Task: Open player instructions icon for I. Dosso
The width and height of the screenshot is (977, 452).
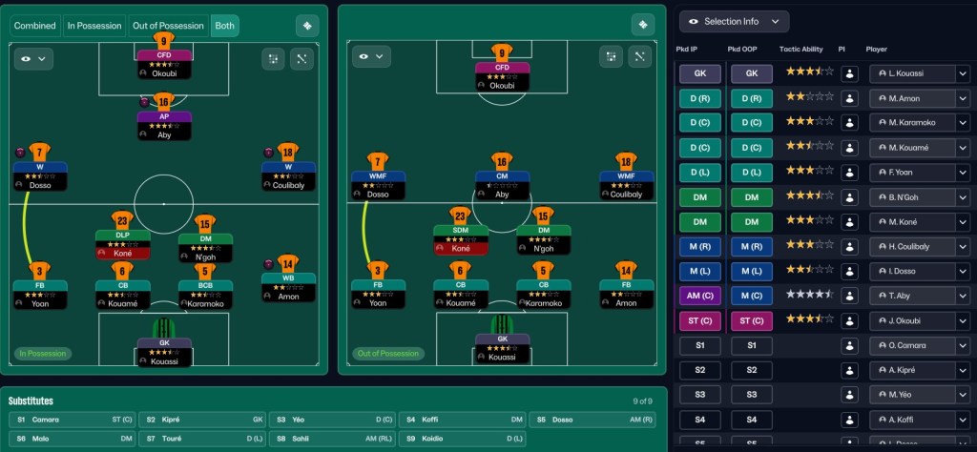Action: tap(849, 272)
